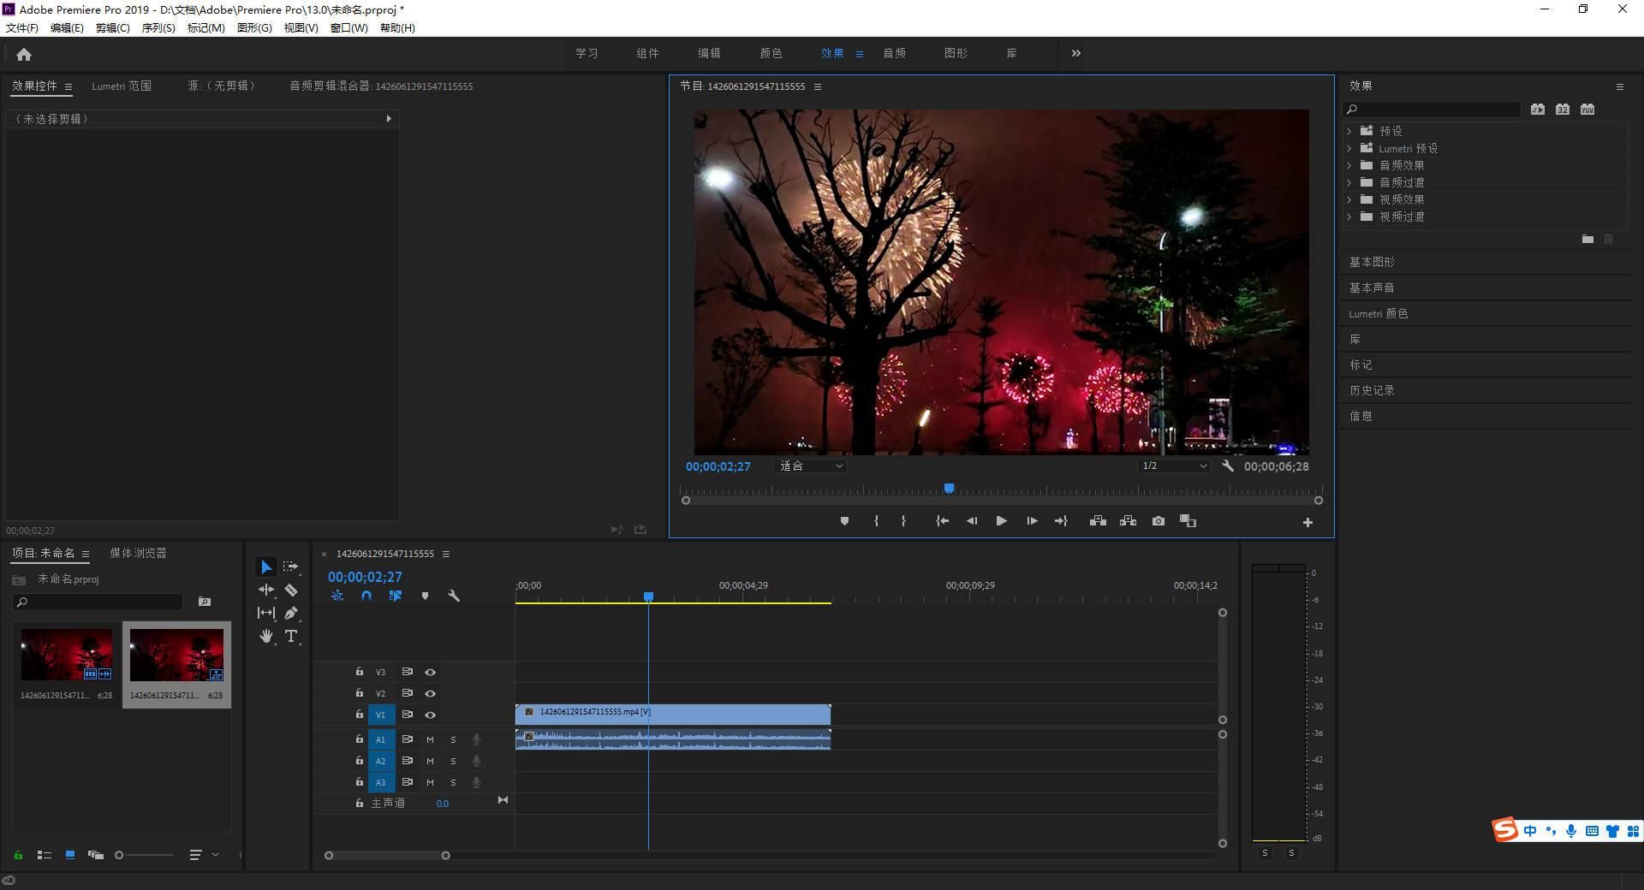Select the Pen tool
This screenshot has width=1644, height=890.
click(291, 613)
